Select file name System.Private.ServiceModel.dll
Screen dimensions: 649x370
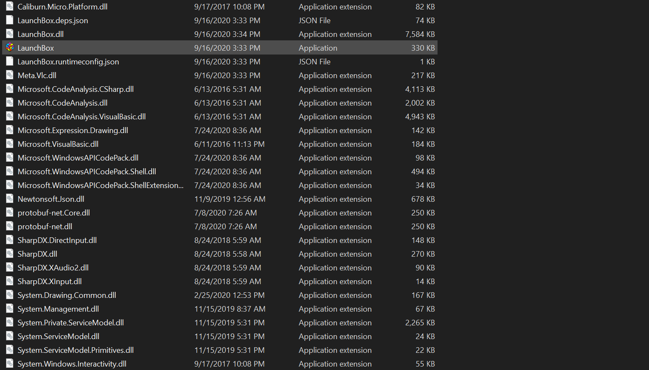tap(70, 323)
